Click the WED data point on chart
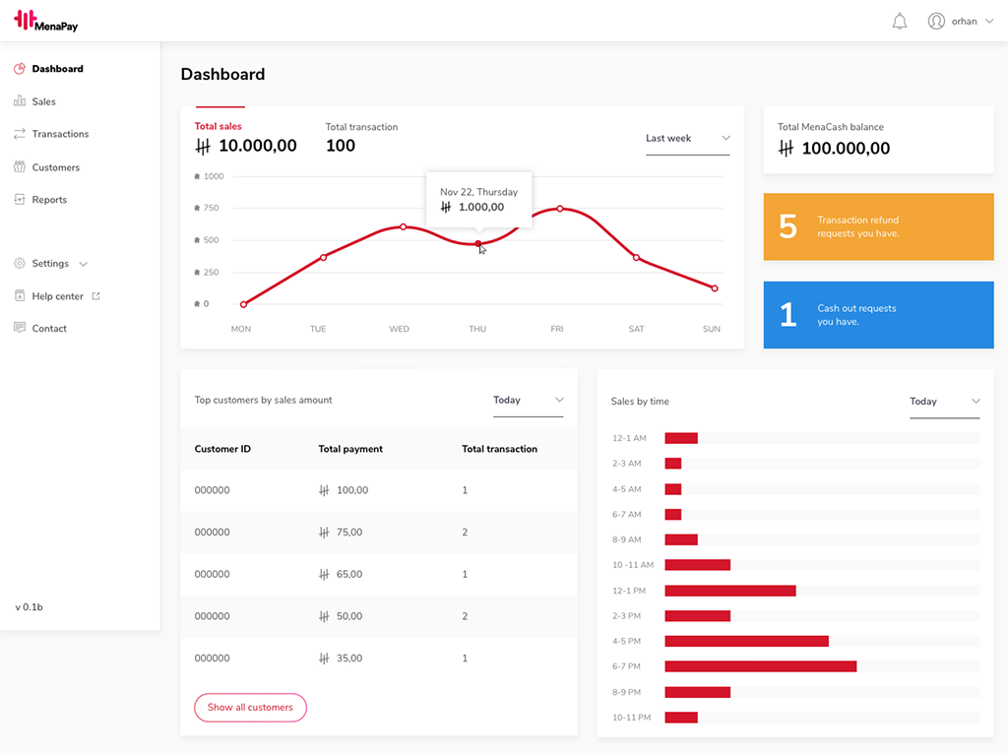Screen dimensions: 1008x756 (x=403, y=227)
